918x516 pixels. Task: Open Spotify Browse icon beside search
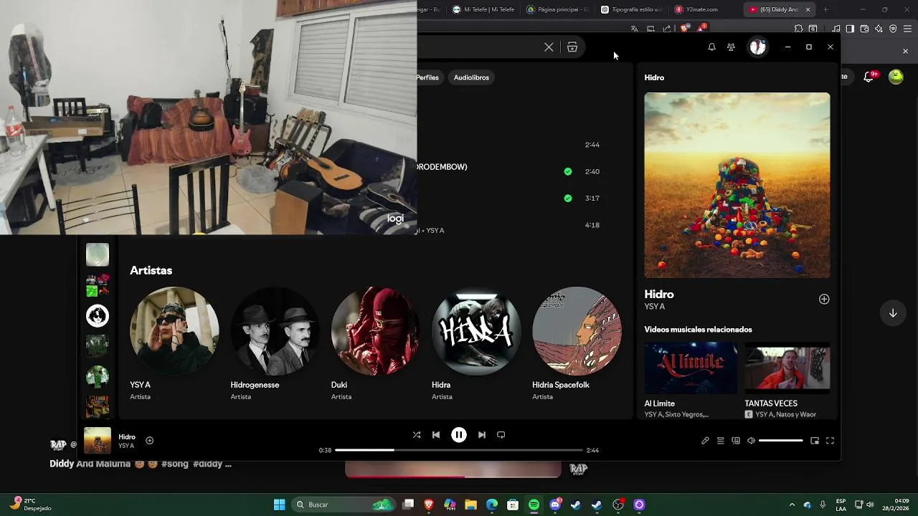572,47
